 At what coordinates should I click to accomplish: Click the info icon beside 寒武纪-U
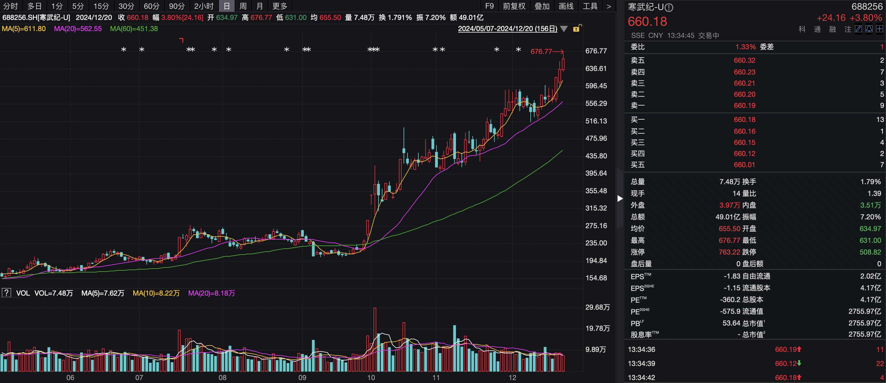click(x=669, y=7)
